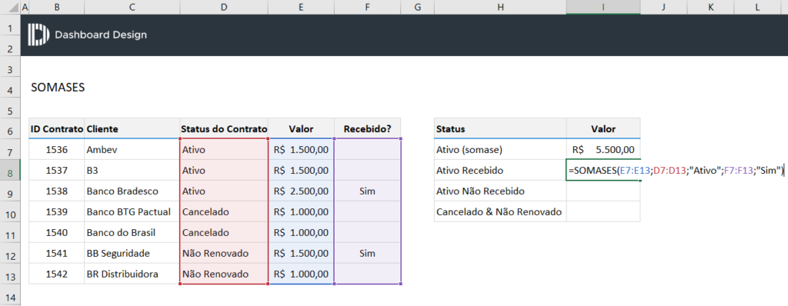Select row 7 header
This screenshot has width=788, height=306.
click(x=10, y=150)
